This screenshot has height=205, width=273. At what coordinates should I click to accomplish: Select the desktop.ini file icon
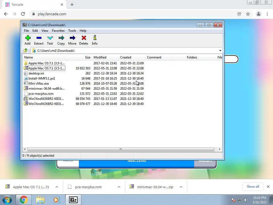(26, 73)
